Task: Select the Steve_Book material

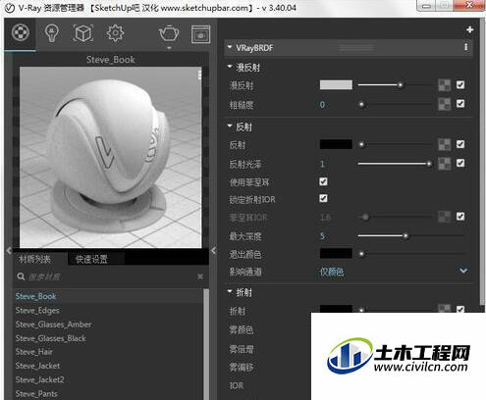Action: pos(108,296)
